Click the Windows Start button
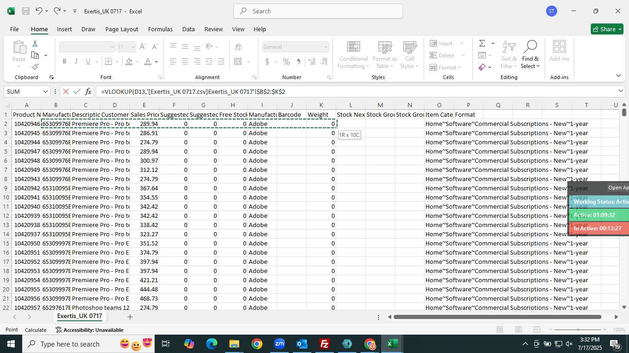This screenshot has width=629, height=353. coord(11,344)
